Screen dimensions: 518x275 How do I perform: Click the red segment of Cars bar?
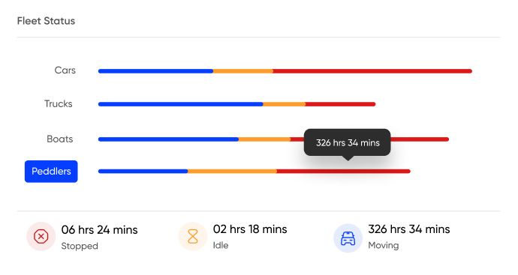372,71
